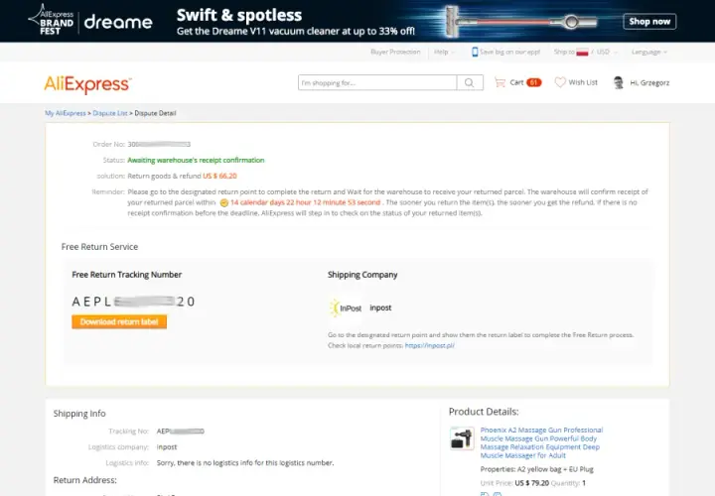Open the massage gun product thumbnail

462,438
